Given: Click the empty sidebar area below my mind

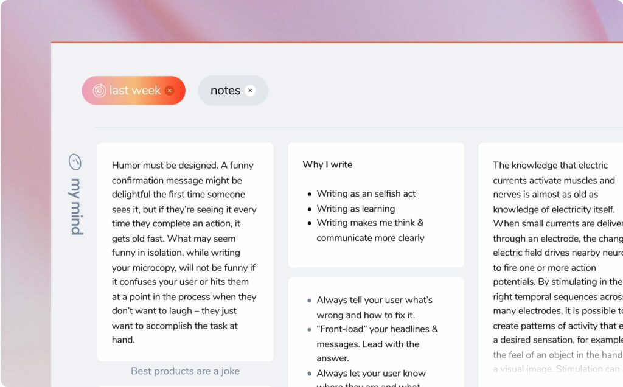Looking at the screenshot, I should pyautogui.click(x=74, y=304).
